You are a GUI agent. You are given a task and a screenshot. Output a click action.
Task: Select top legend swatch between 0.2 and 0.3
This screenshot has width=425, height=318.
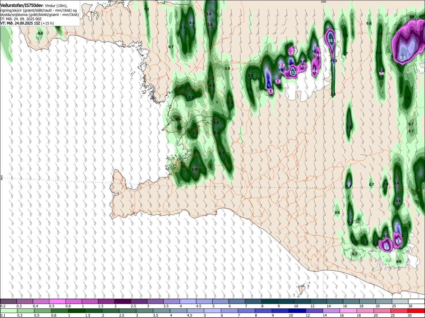[8, 301]
